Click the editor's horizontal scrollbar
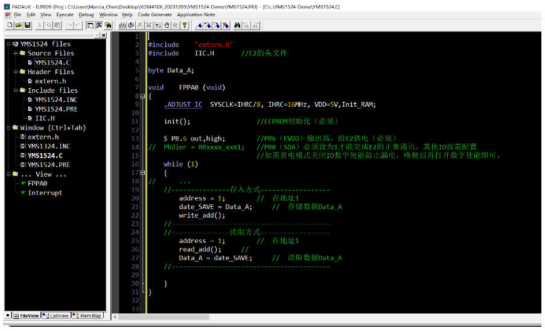Viewport: 545px width, 331px height. point(326,317)
